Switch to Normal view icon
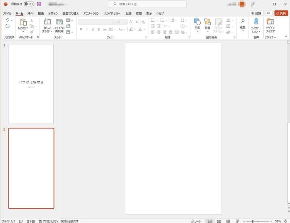 tap(210, 221)
